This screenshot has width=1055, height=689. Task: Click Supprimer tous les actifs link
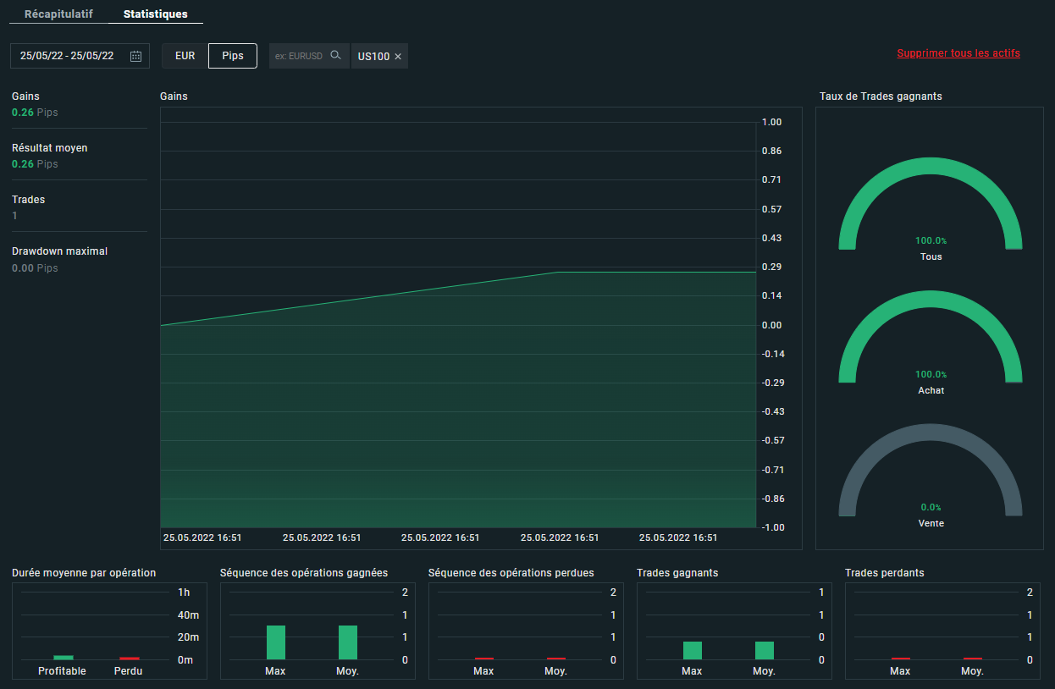click(958, 53)
